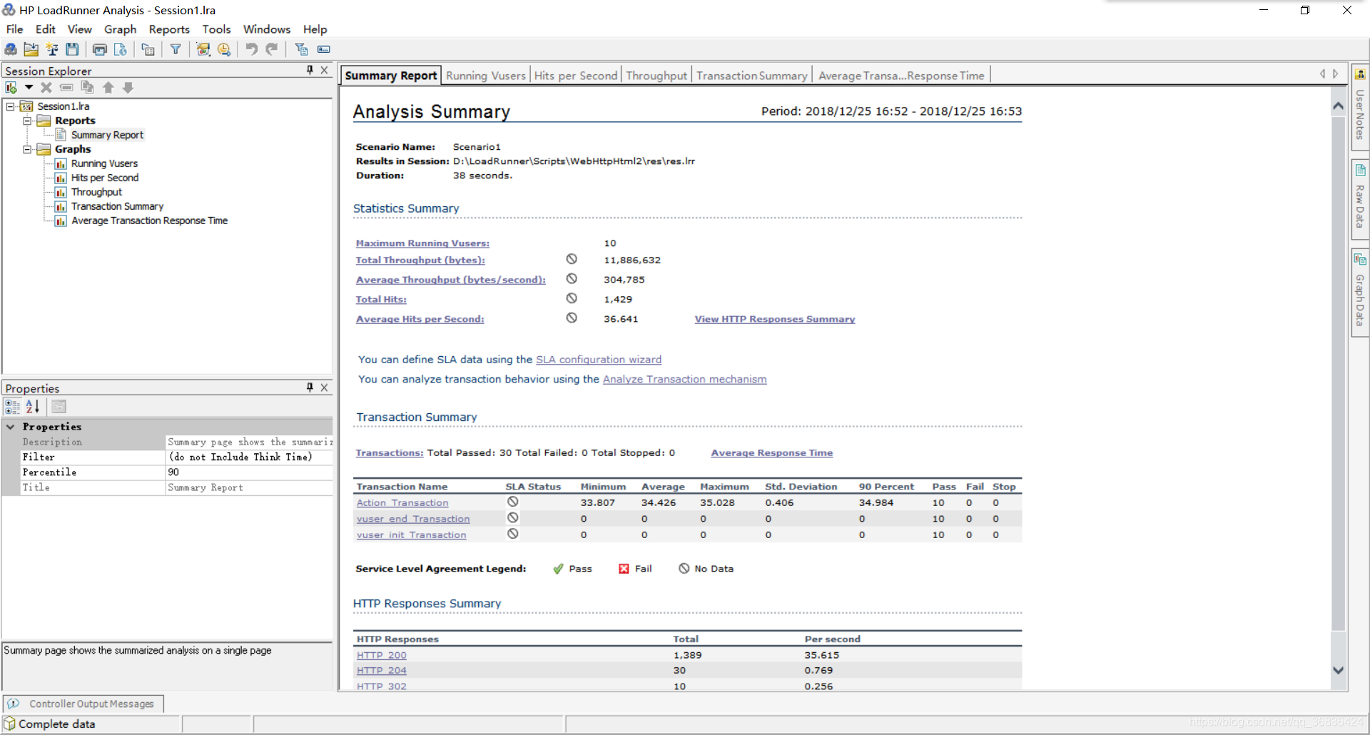The width and height of the screenshot is (1370, 735).
Task: Switch to the Hits per Second tab
Action: coord(576,76)
